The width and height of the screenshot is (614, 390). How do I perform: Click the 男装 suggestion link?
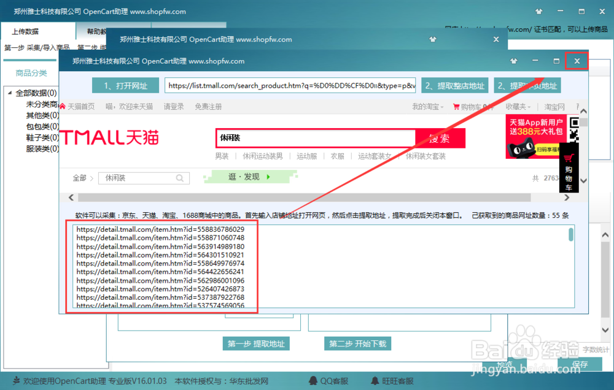(x=222, y=156)
